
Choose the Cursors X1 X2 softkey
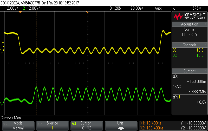pos(87,126)
